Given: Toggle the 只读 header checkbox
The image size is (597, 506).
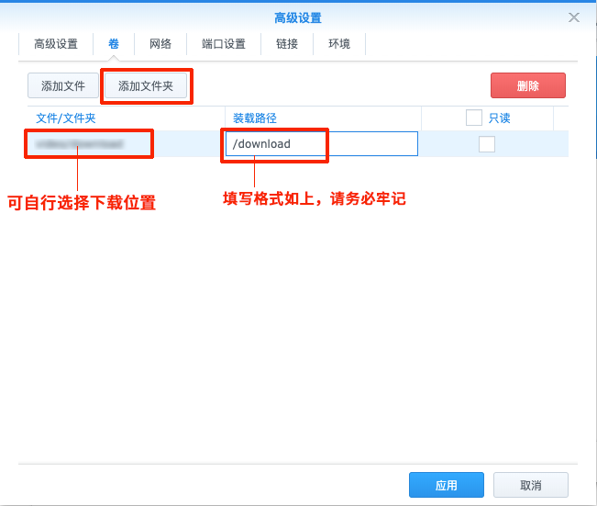Looking at the screenshot, I should [474, 118].
